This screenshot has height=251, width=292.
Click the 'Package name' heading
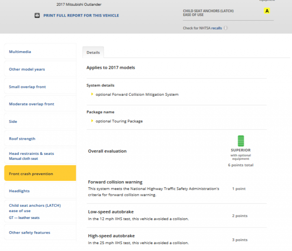coord(101,112)
